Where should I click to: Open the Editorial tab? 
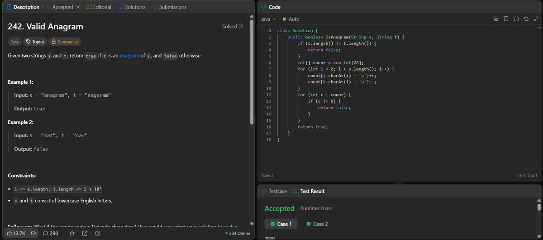[x=99, y=7]
